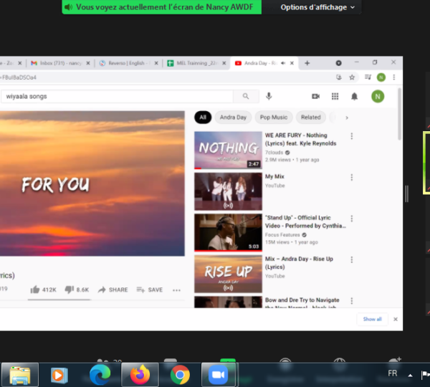Screen dimensions: 430x387
Task: Close the MEL Training browser tab
Action: click(224, 63)
